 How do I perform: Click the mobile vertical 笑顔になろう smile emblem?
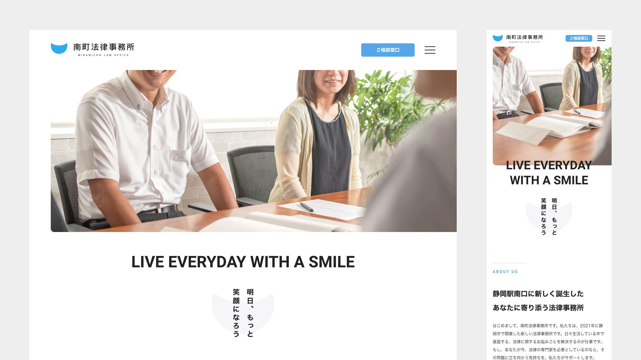pos(549,216)
